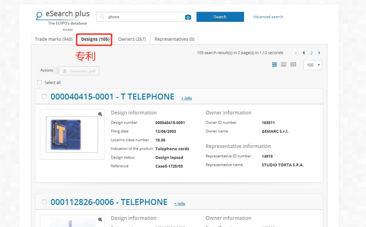The width and height of the screenshot is (366, 227).
Task: Switch to detailed list view icon
Action: [x=274, y=65]
